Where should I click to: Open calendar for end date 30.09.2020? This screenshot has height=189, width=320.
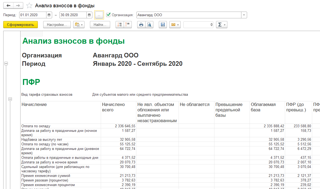[x=89, y=15]
